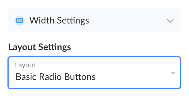Expand the Width Settings chevron
Screen dimensions: 189x106
170,21
